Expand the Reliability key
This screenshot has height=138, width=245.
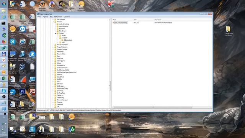point(53,52)
